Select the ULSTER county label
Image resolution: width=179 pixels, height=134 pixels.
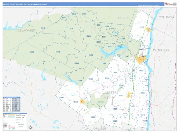(x=111, y=92)
